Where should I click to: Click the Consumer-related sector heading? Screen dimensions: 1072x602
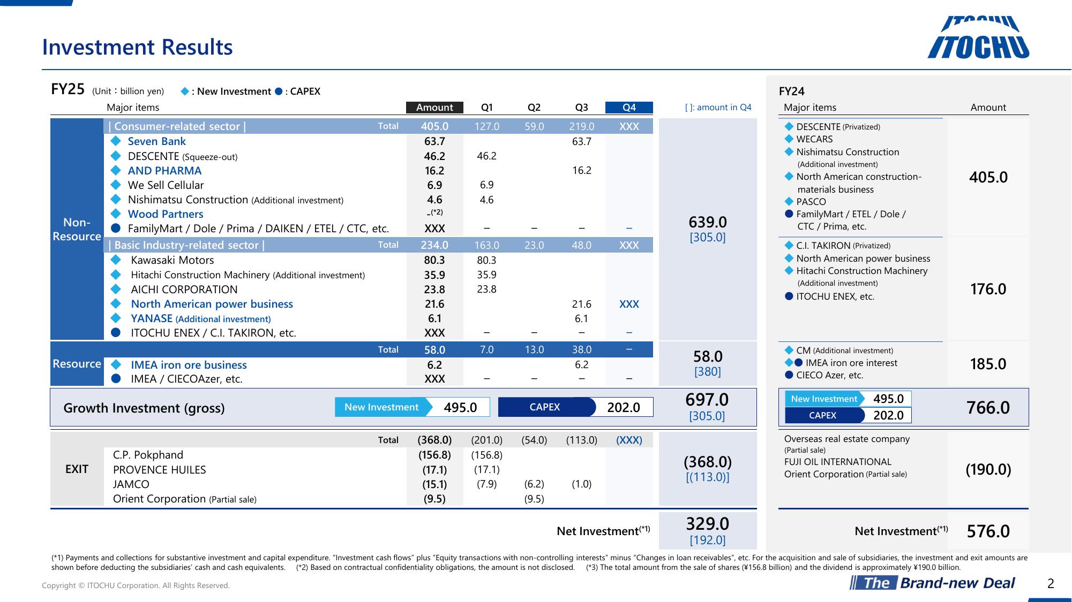coord(177,126)
